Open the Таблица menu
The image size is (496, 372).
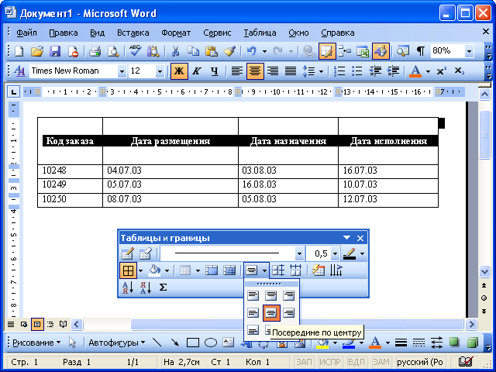click(260, 33)
